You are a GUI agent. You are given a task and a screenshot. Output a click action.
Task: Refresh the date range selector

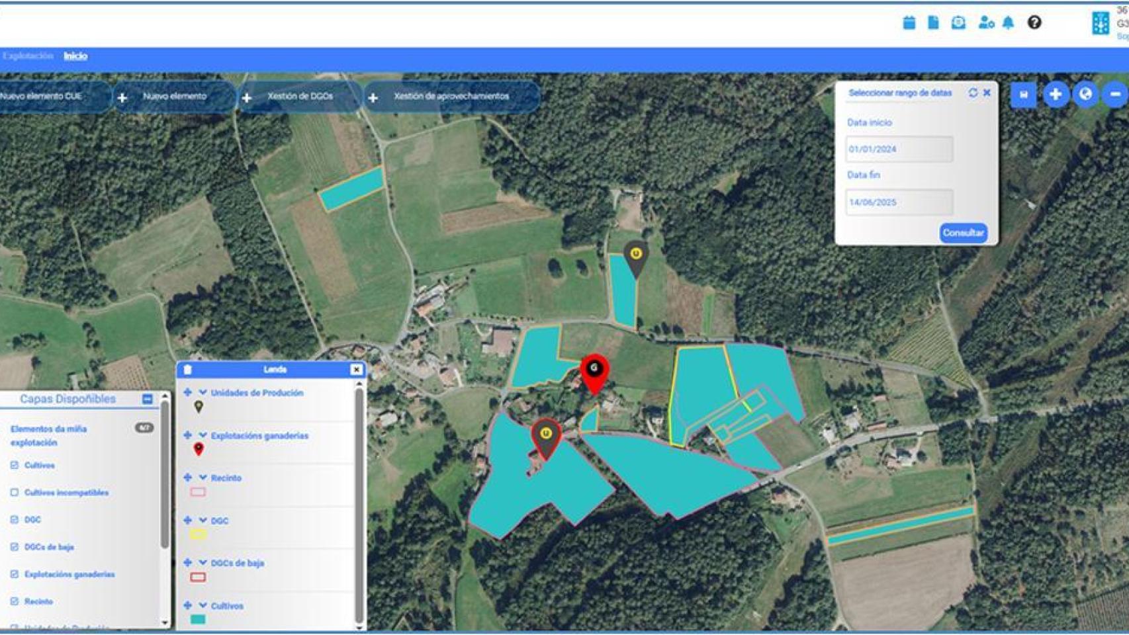tap(973, 93)
